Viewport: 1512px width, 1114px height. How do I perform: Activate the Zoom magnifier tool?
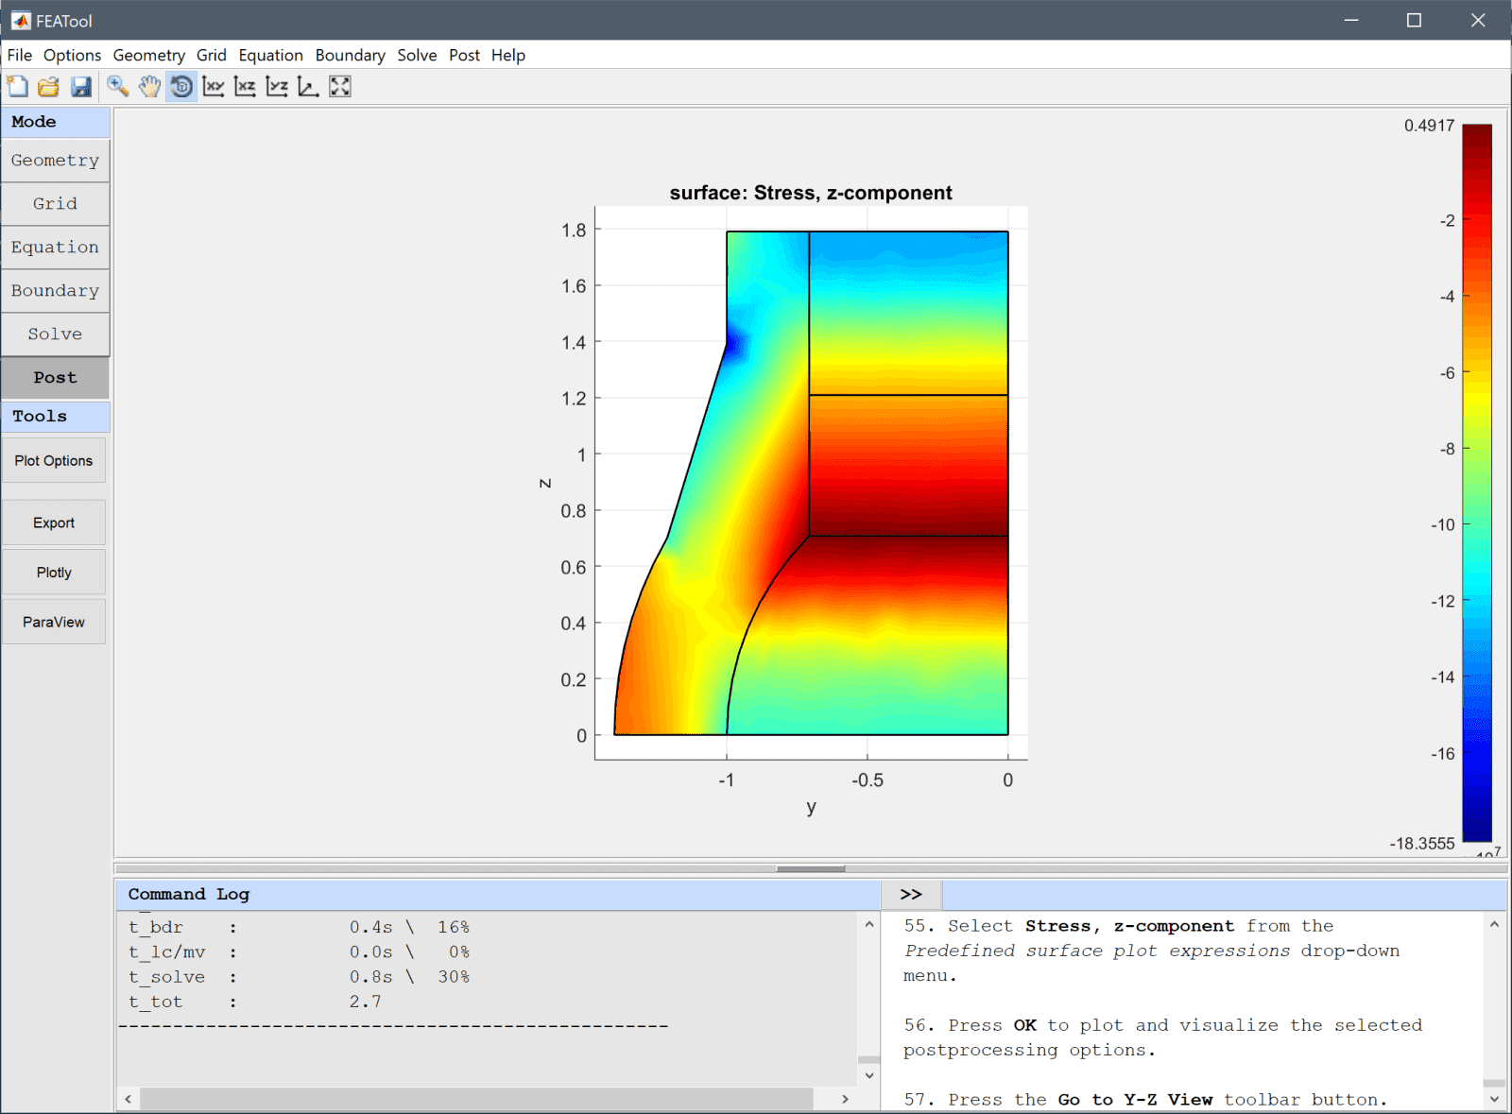pyautogui.click(x=117, y=87)
